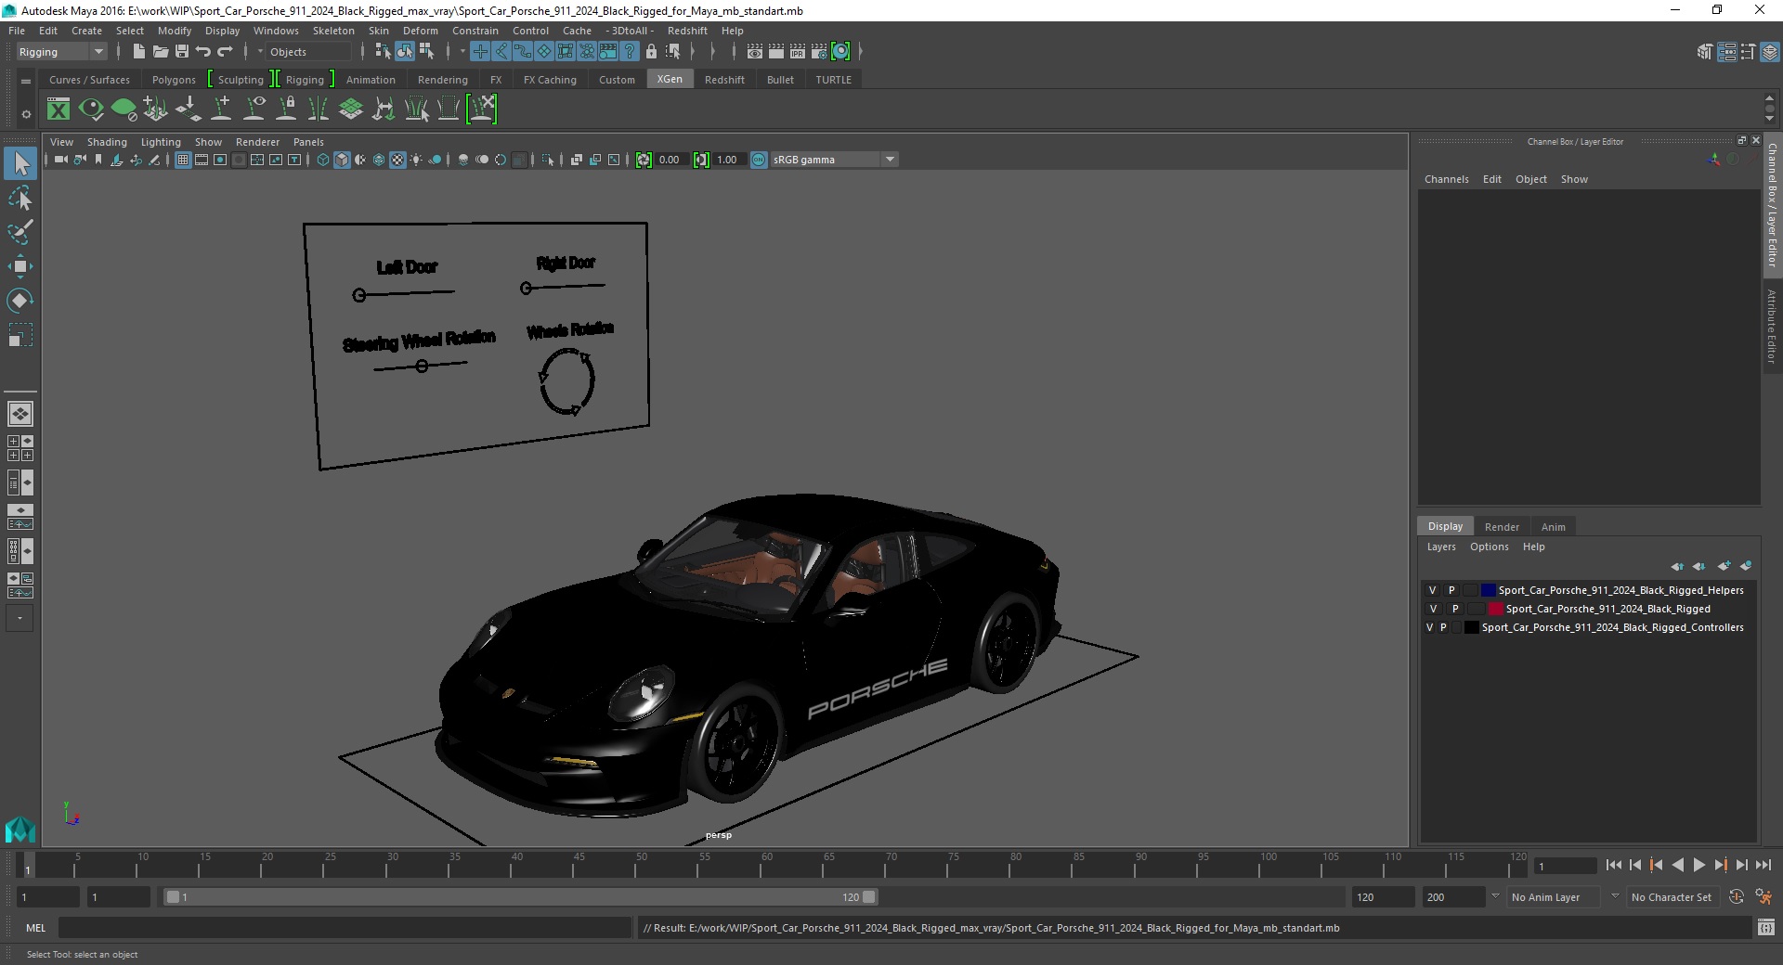Viewport: 1783px width, 965px height.
Task: Open animation preferences icon near character set
Action: coord(1763,897)
